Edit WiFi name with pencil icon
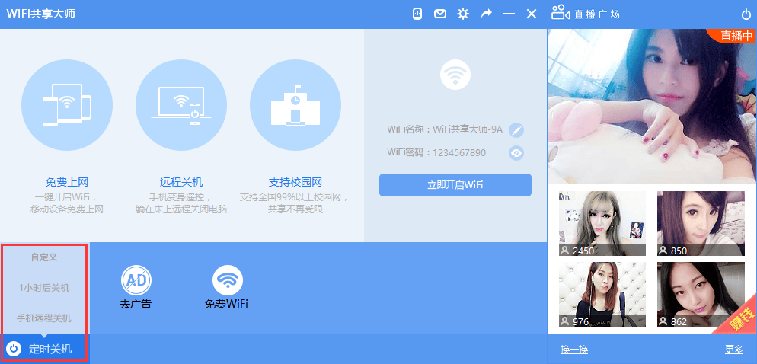The height and width of the screenshot is (364, 757). point(516,130)
